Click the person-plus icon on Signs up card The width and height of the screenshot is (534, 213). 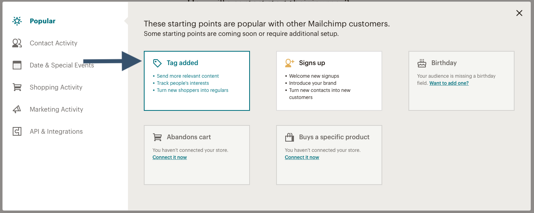(290, 63)
